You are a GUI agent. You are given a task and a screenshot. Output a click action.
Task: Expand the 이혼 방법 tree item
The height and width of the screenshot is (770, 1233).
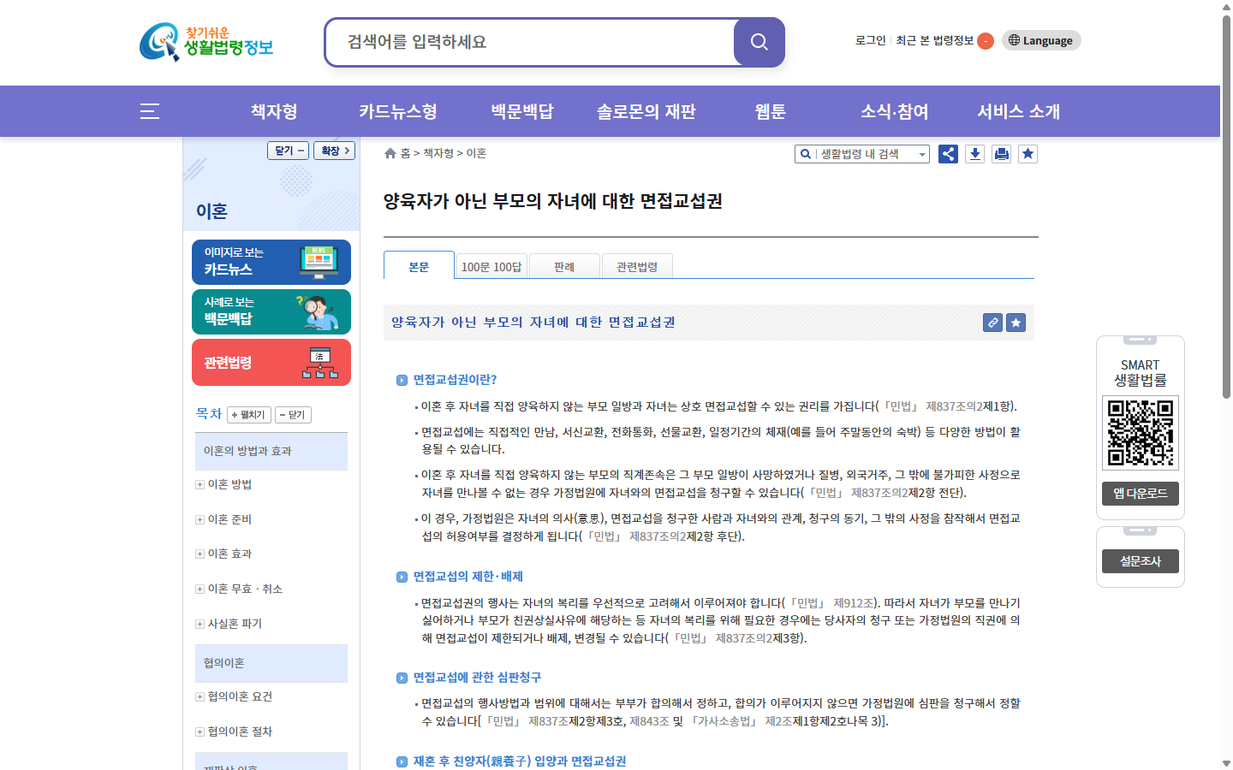pyautogui.click(x=200, y=485)
